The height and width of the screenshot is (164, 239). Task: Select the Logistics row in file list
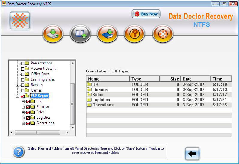click(x=159, y=100)
